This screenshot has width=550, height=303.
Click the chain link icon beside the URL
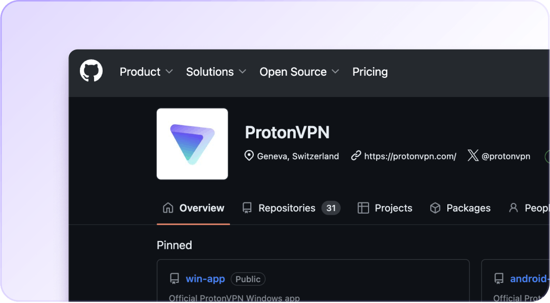click(356, 156)
